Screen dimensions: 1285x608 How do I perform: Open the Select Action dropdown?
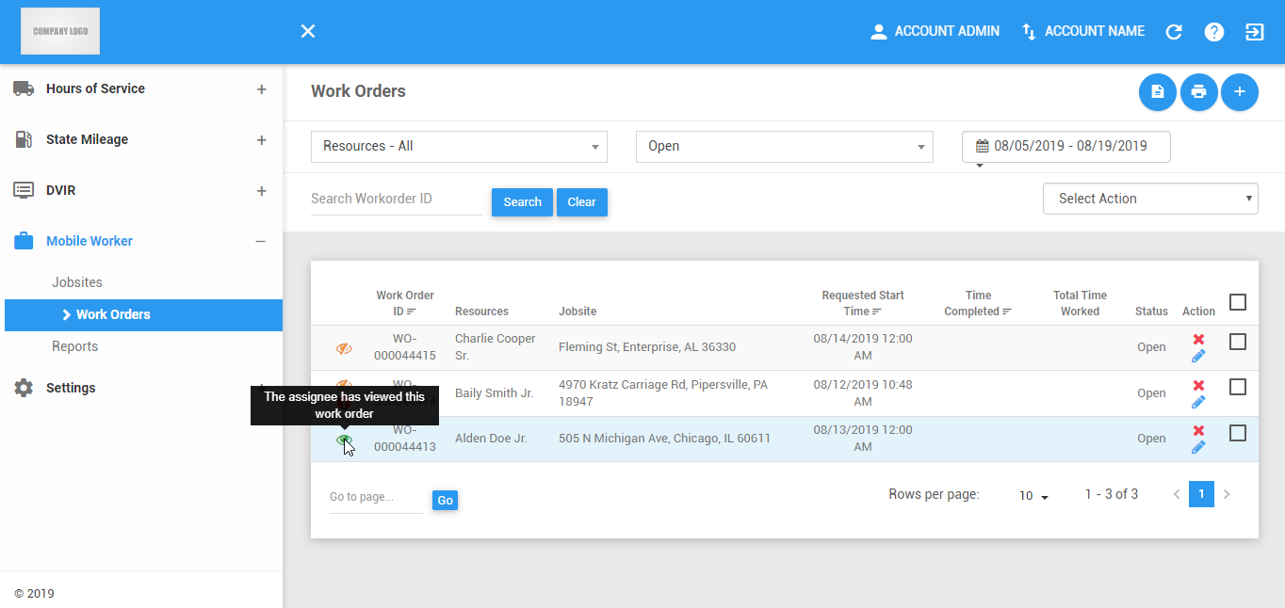1150,199
